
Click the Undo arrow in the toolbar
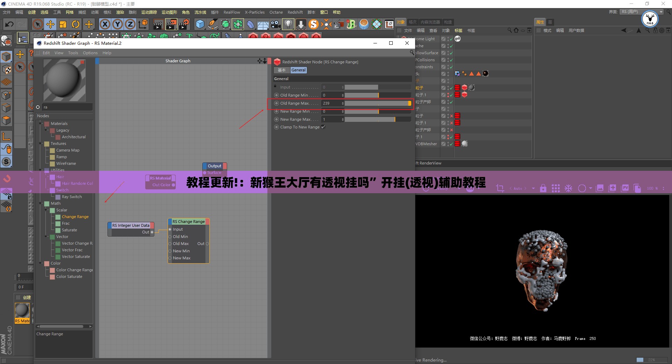(x=9, y=24)
